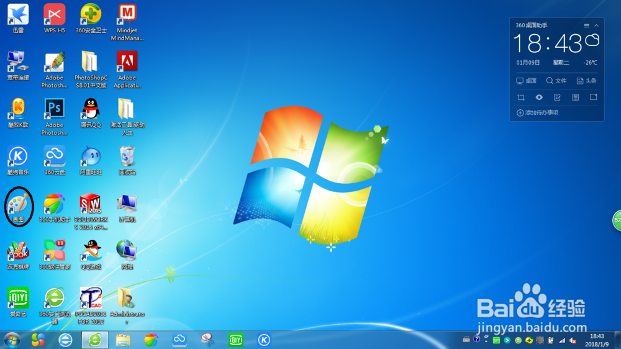
Task: Select the 宽带连接 broadband connection icon
Action: [18, 66]
